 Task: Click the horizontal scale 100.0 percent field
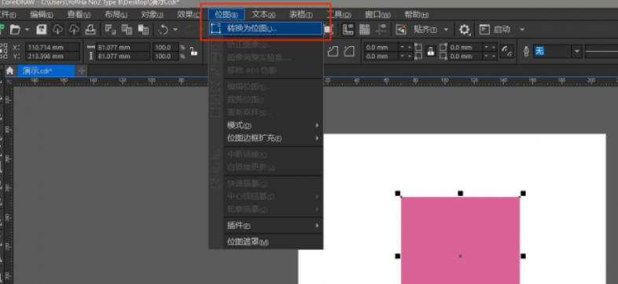coord(166,47)
